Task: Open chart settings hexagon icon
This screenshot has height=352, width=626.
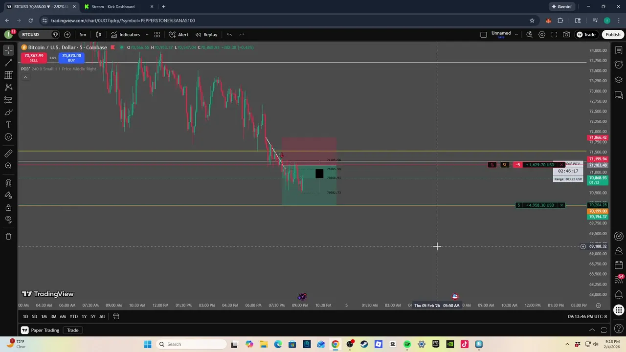Action: (x=542, y=35)
